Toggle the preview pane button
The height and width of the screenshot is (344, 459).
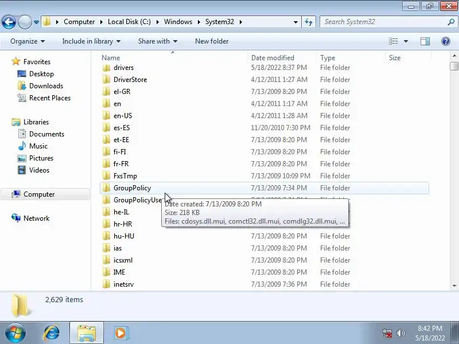point(425,41)
